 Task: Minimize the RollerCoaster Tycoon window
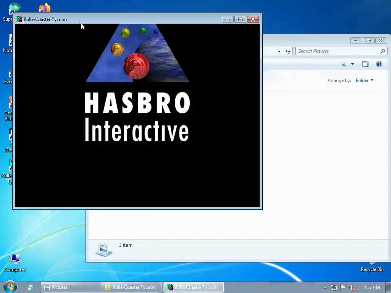[228, 19]
